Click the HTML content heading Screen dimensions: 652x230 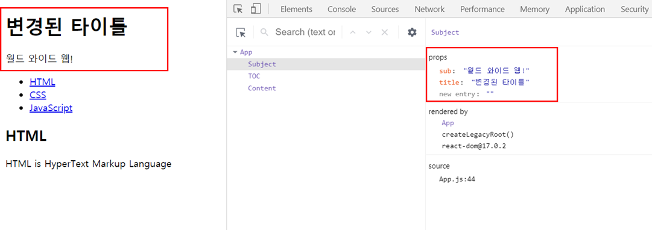tap(26, 135)
